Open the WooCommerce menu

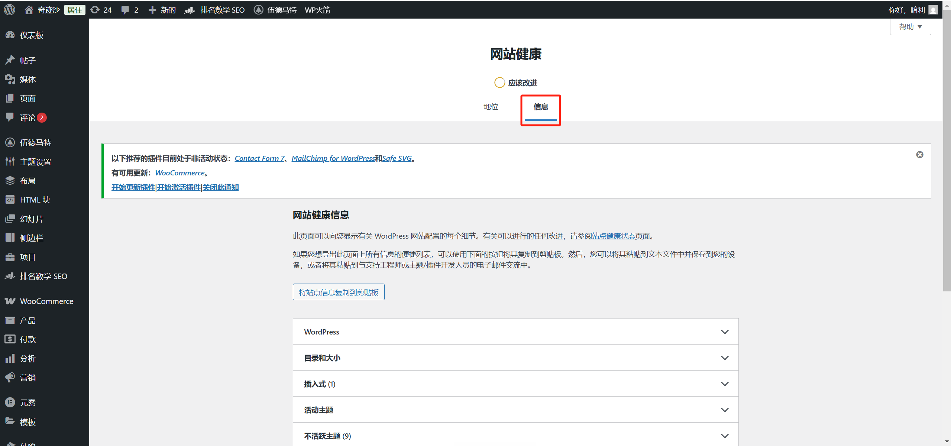(x=46, y=301)
